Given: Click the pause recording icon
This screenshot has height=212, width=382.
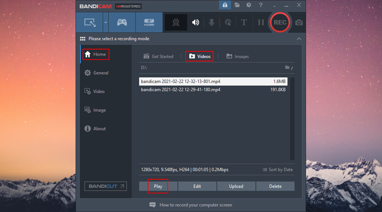Looking at the screenshot, I should (261, 22).
